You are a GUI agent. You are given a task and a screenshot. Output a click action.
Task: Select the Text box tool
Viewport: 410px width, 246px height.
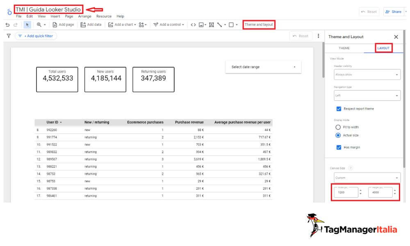click(212, 25)
